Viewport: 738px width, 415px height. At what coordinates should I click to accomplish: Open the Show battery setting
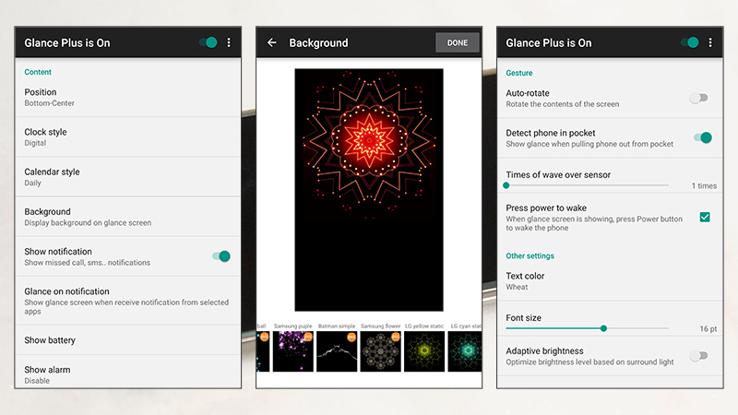point(128,340)
